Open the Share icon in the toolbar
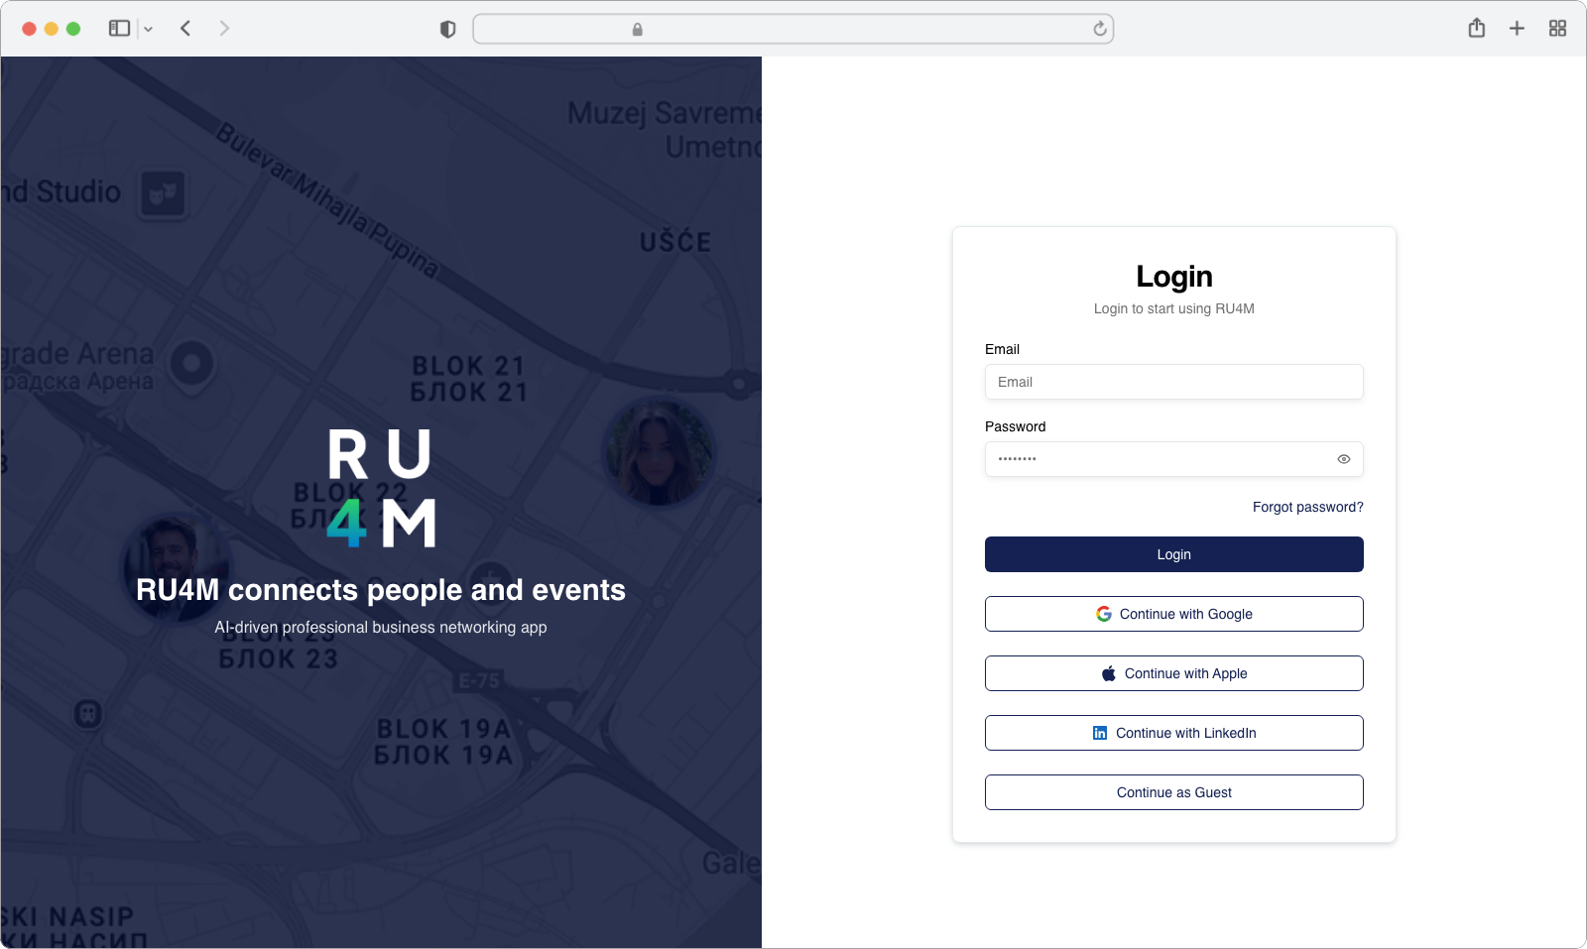The width and height of the screenshot is (1587, 949). 1476,29
